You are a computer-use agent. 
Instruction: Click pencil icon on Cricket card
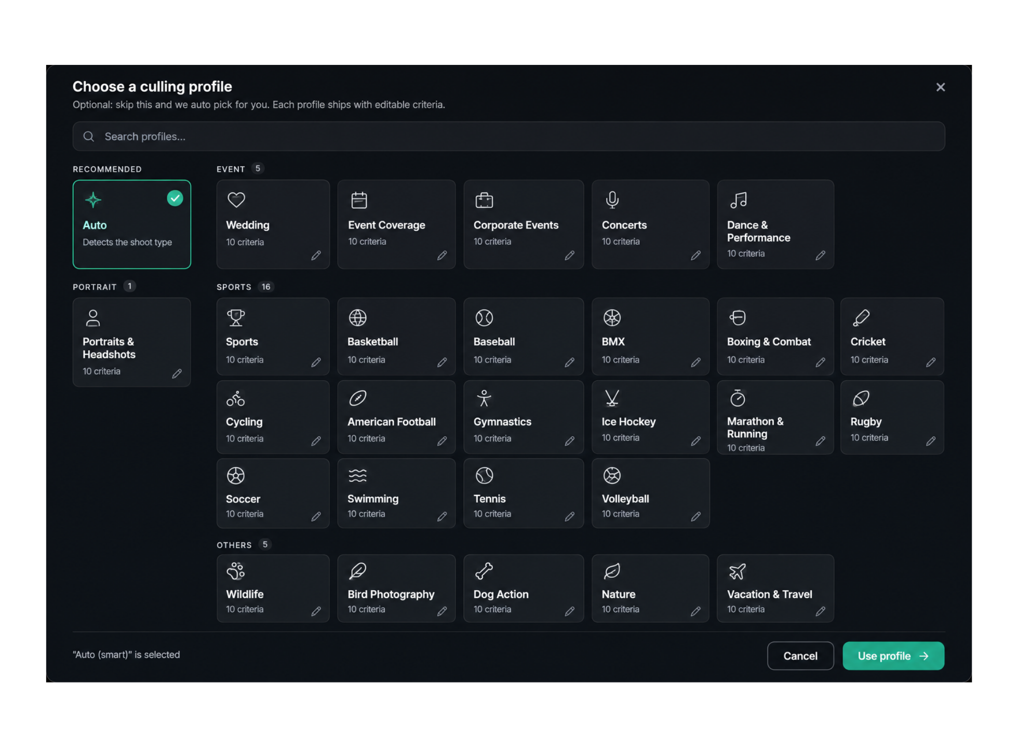pyautogui.click(x=931, y=362)
